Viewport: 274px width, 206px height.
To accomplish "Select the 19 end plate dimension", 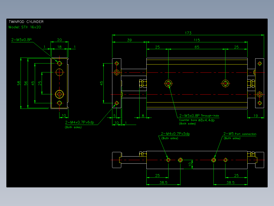I will [256, 116].
